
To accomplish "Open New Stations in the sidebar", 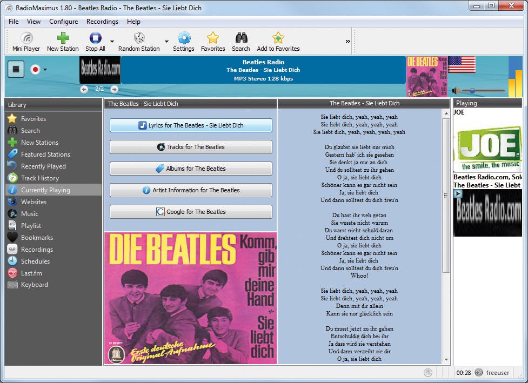I will 53,143.
